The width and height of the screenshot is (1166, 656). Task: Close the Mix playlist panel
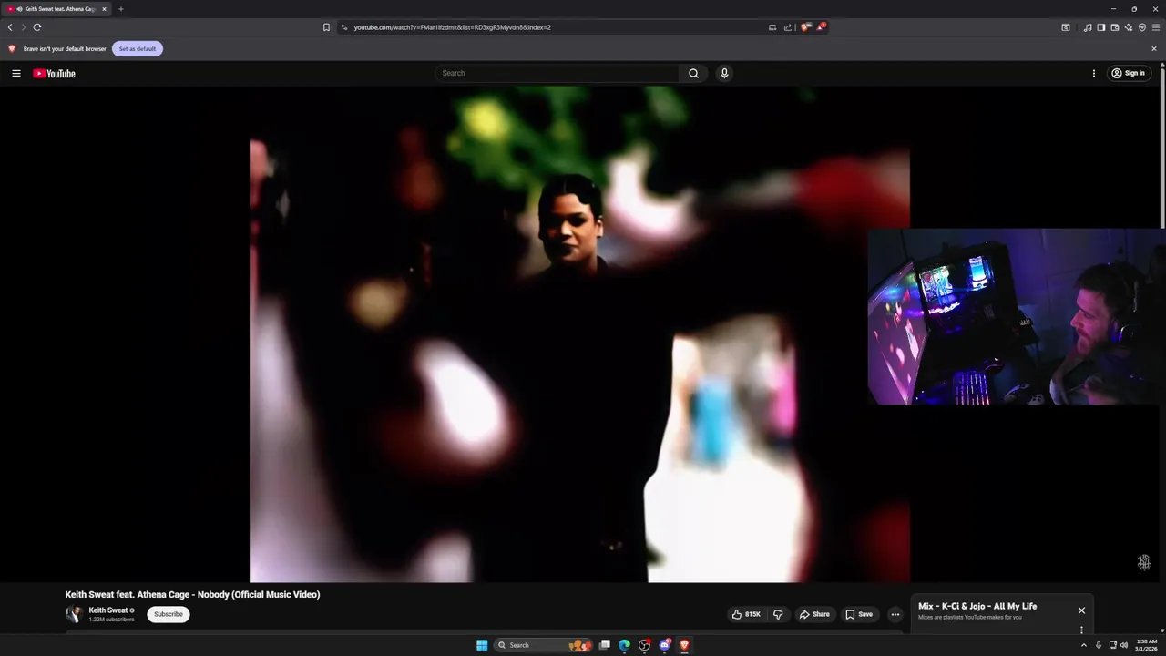coord(1081,610)
